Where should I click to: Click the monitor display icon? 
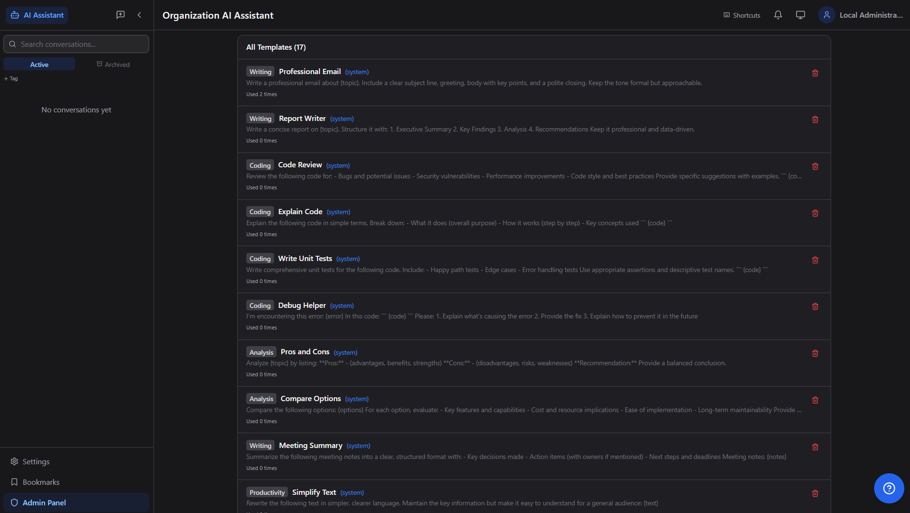click(x=800, y=15)
